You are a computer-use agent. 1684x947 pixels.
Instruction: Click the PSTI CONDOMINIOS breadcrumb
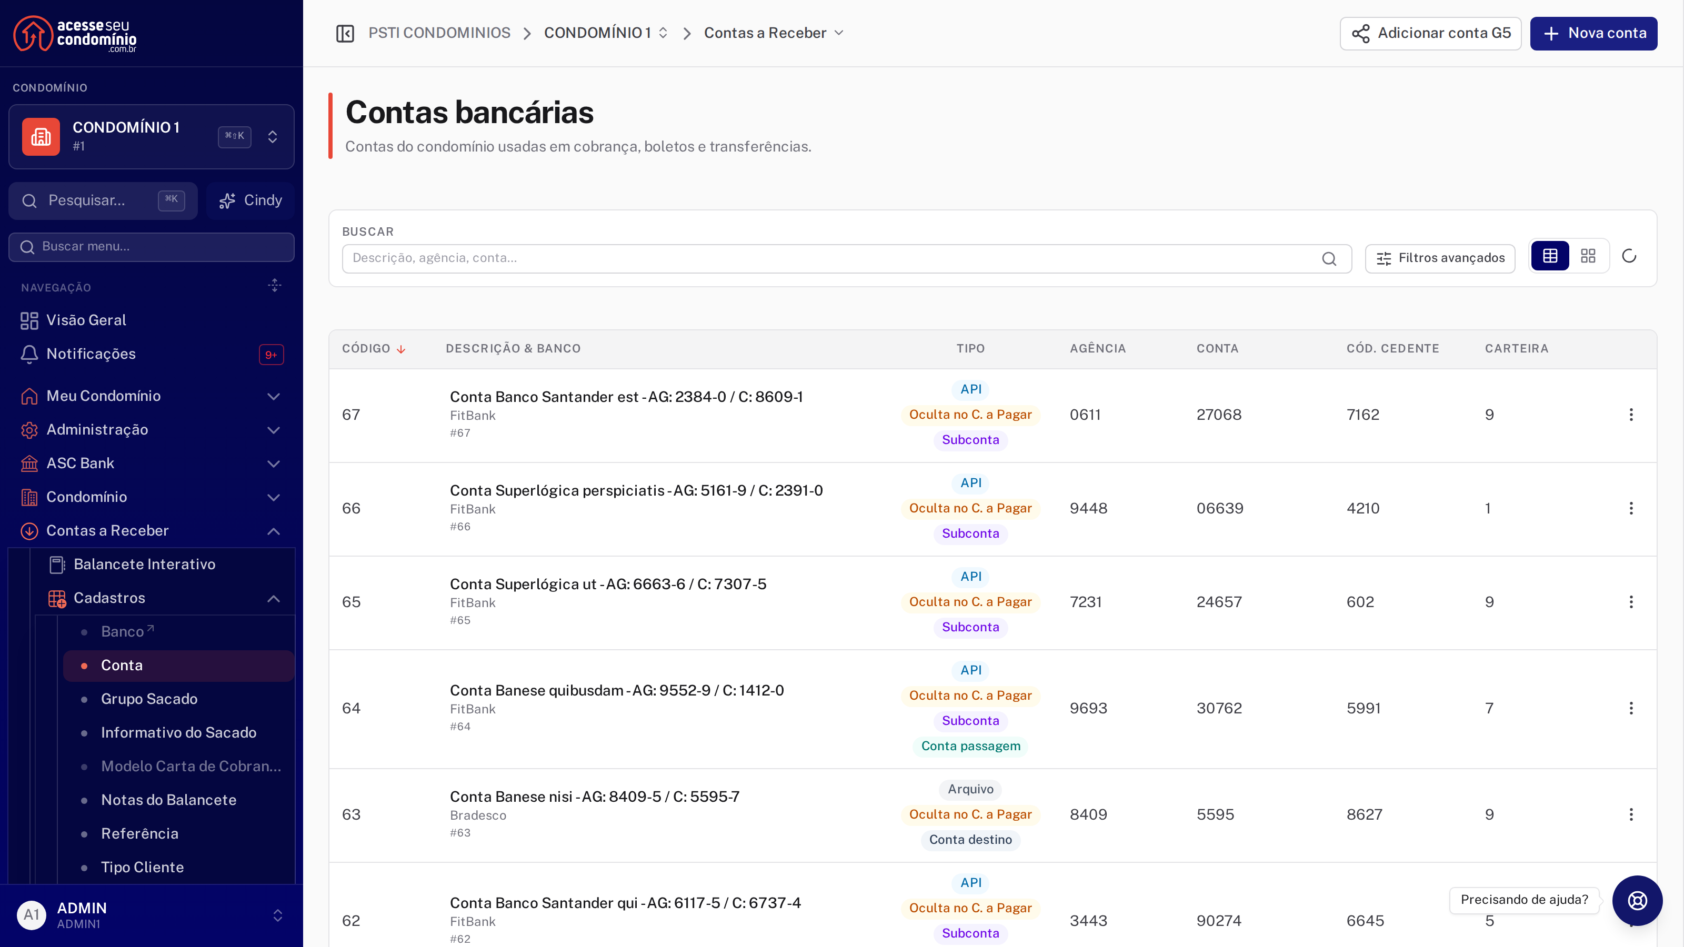point(439,33)
